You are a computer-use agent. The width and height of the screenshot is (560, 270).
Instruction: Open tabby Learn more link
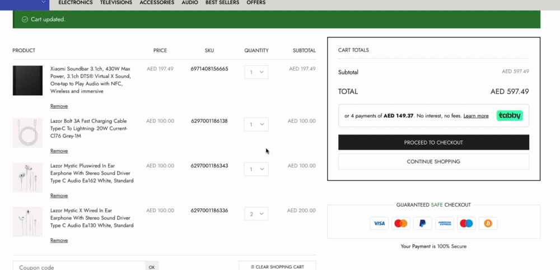(476, 116)
